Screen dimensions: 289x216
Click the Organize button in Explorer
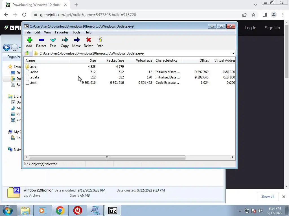point(14,57)
